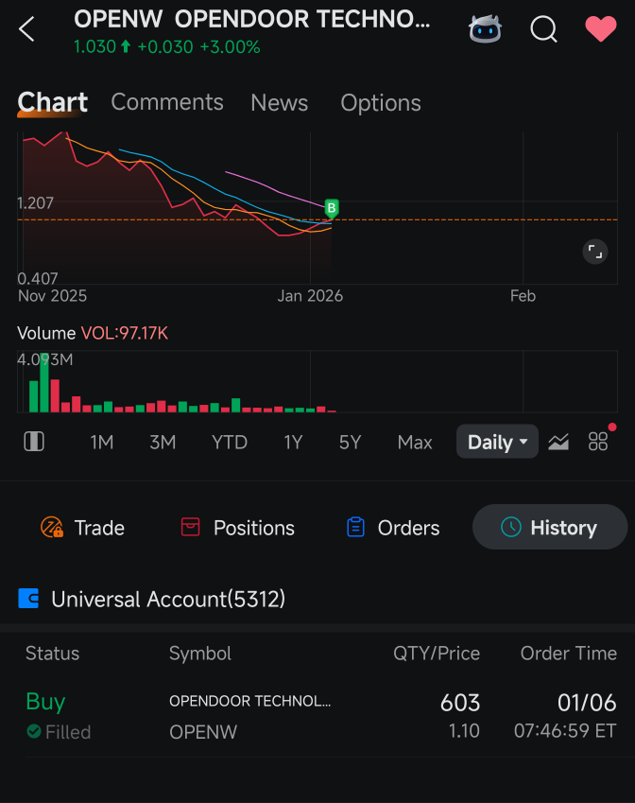635x803 pixels.
Task: Toggle the split chart layout icon
Action: coord(34,442)
